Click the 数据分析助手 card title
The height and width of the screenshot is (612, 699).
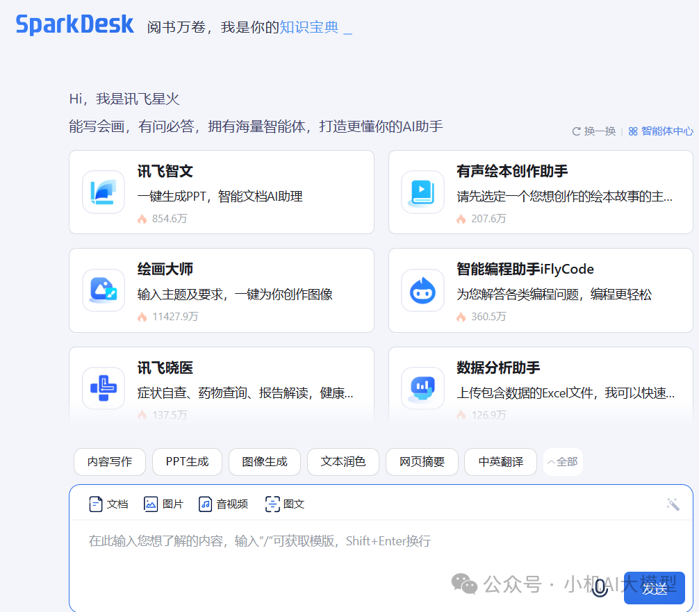[x=498, y=367]
